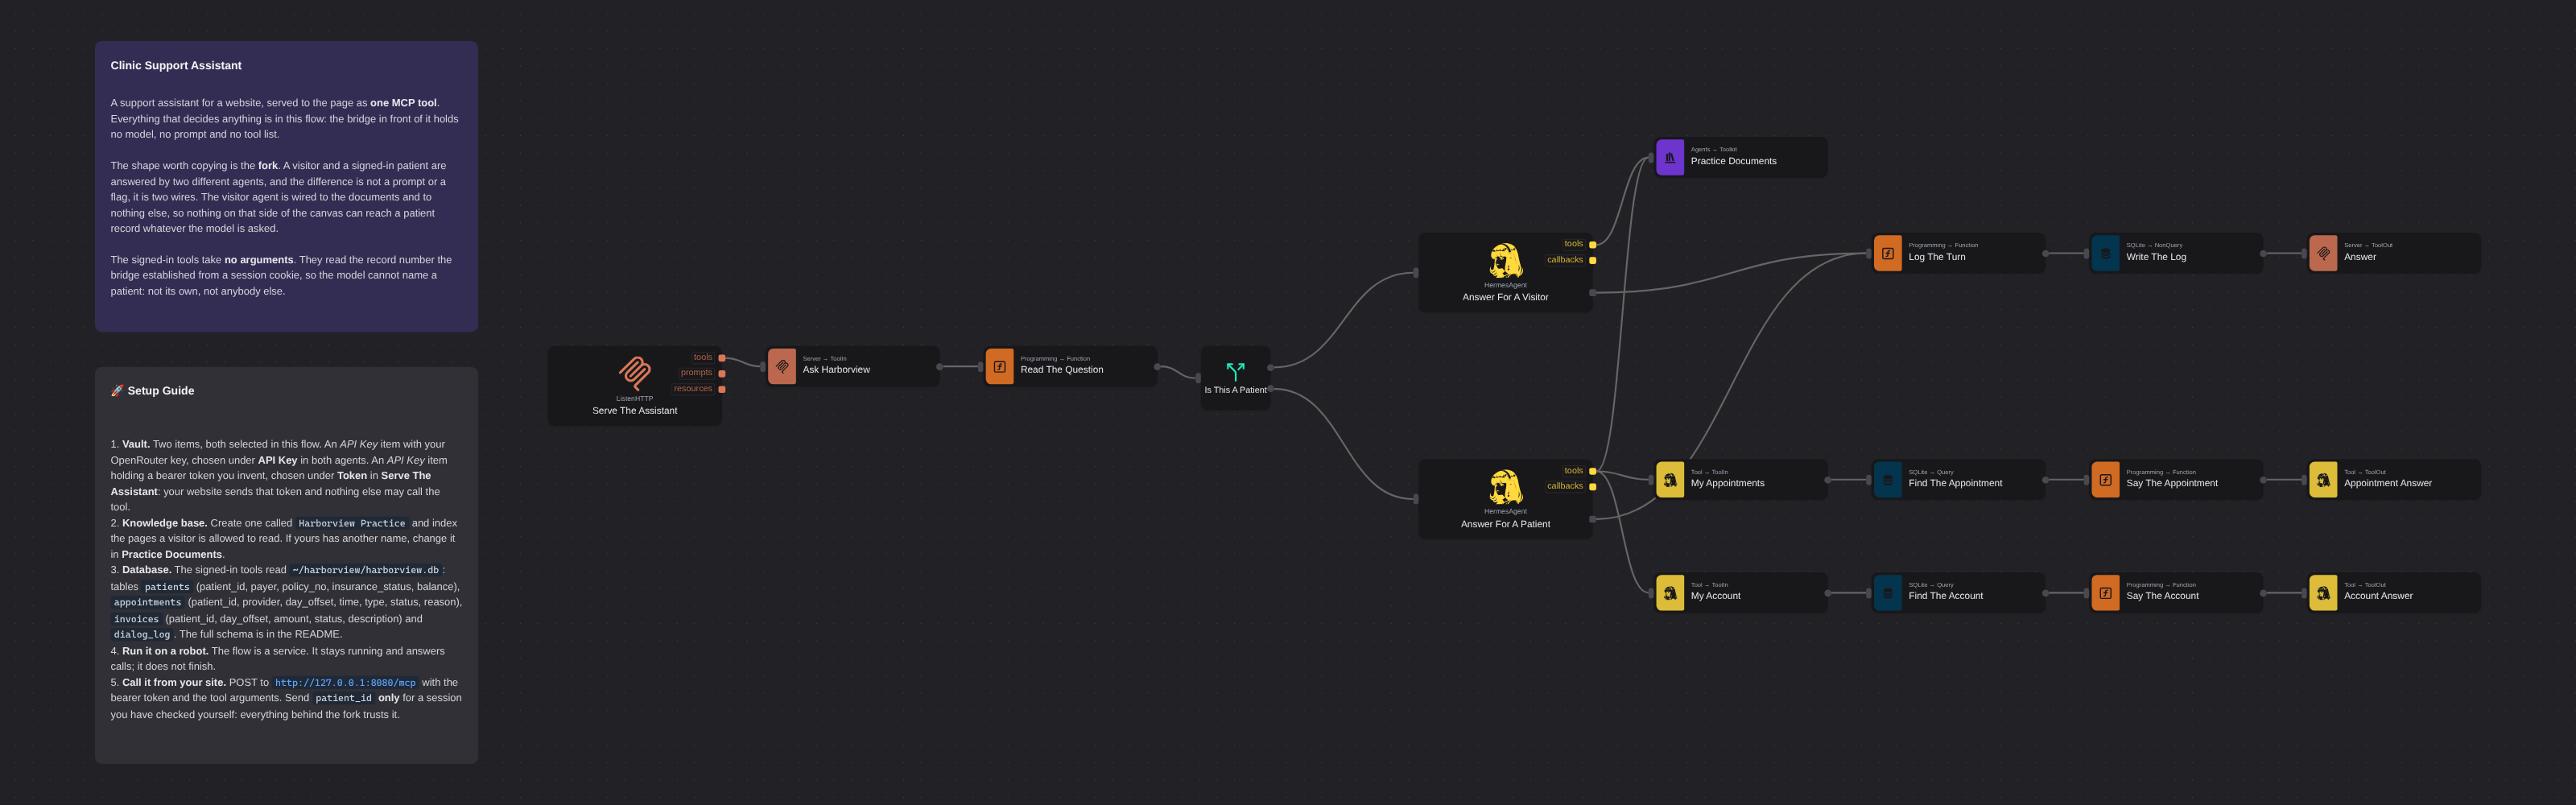
Task: Click the appointments table name in Setup Guide
Action: tap(147, 602)
